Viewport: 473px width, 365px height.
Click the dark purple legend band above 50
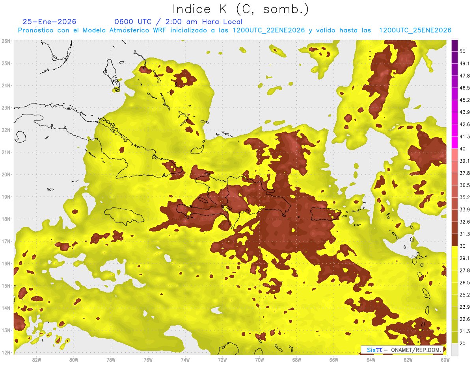[454, 45]
